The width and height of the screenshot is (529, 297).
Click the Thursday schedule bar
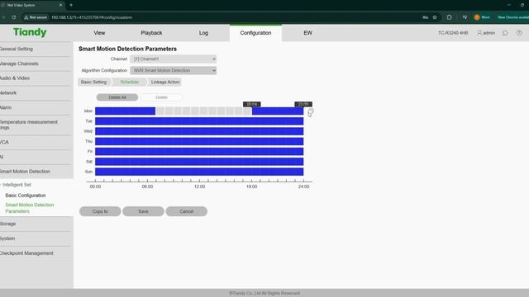point(199,141)
